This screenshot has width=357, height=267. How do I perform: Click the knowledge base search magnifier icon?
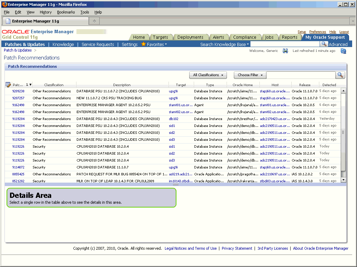coord(324,44)
